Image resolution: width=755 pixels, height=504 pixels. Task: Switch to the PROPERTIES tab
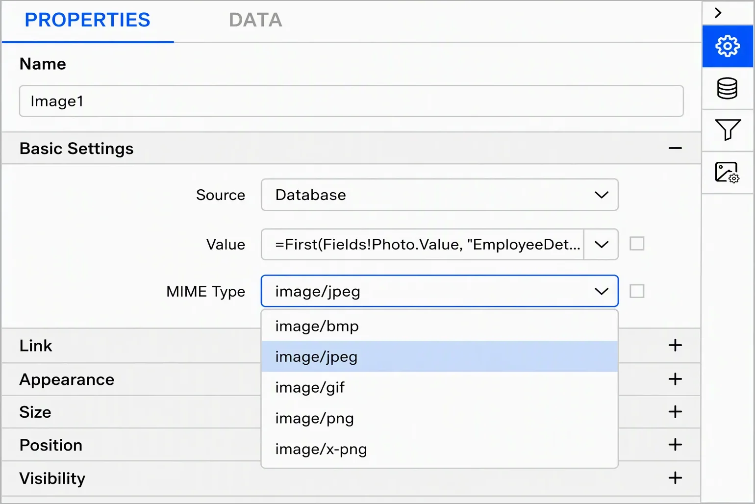(87, 20)
